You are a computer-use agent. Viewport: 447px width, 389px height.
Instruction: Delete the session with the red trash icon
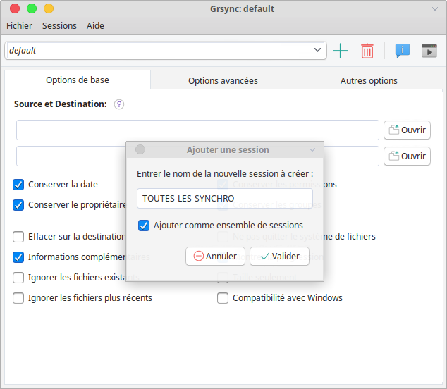click(367, 51)
